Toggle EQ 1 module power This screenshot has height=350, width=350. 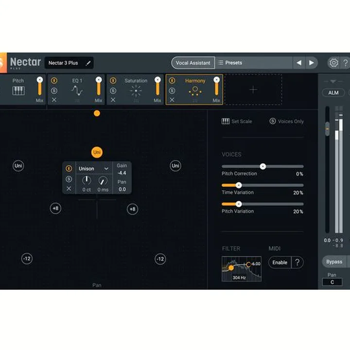point(54,81)
